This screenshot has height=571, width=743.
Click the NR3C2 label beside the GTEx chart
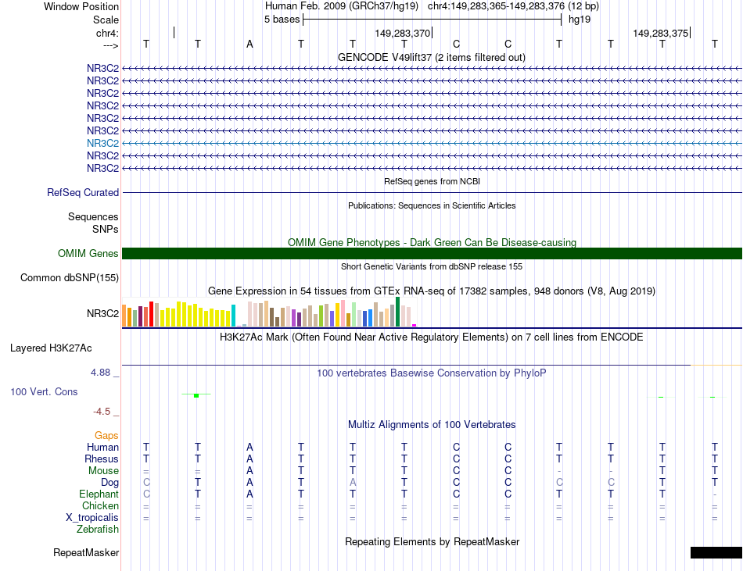[x=102, y=314]
